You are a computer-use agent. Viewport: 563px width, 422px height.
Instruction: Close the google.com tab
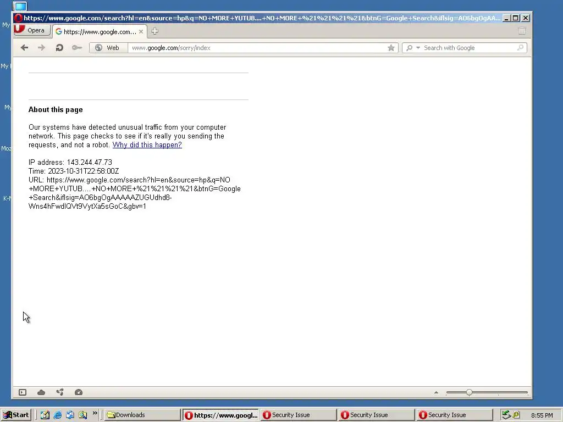141,31
